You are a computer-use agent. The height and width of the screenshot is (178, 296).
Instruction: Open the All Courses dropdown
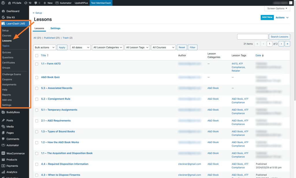tap(163, 48)
